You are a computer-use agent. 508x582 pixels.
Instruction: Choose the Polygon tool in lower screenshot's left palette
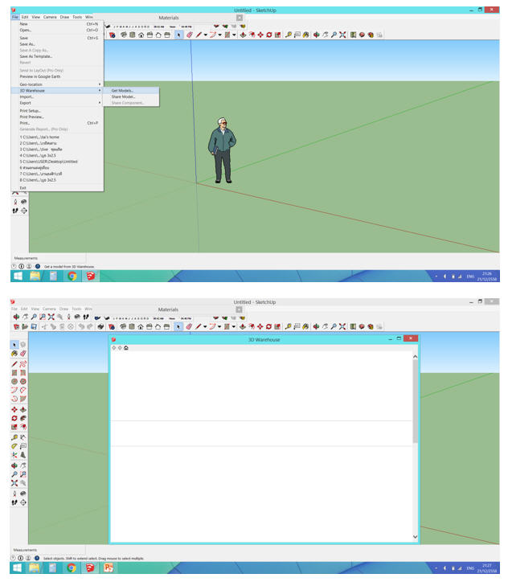[x=23, y=382]
